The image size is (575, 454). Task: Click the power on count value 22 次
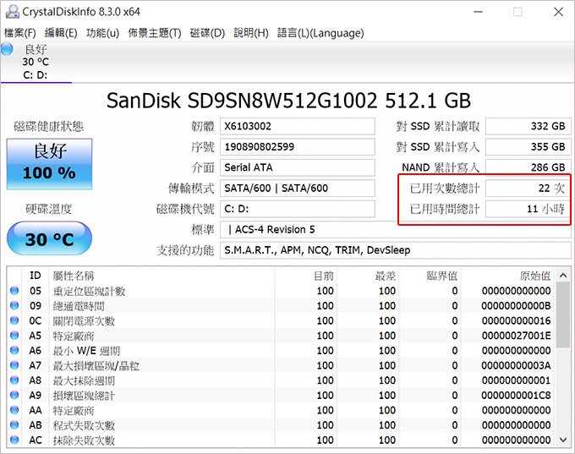click(528, 189)
